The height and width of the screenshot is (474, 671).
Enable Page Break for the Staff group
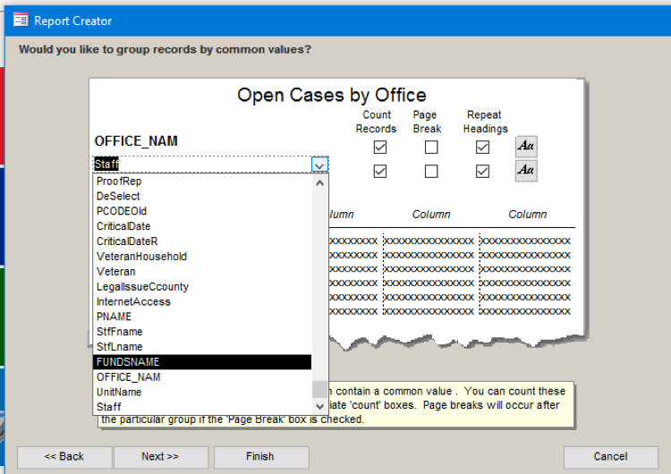[x=431, y=172]
